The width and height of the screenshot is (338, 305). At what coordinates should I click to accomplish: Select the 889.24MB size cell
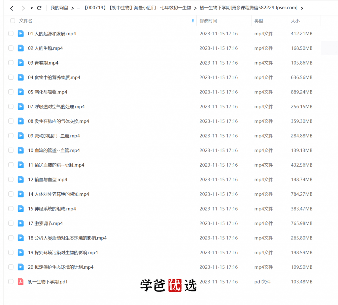pos(302,92)
